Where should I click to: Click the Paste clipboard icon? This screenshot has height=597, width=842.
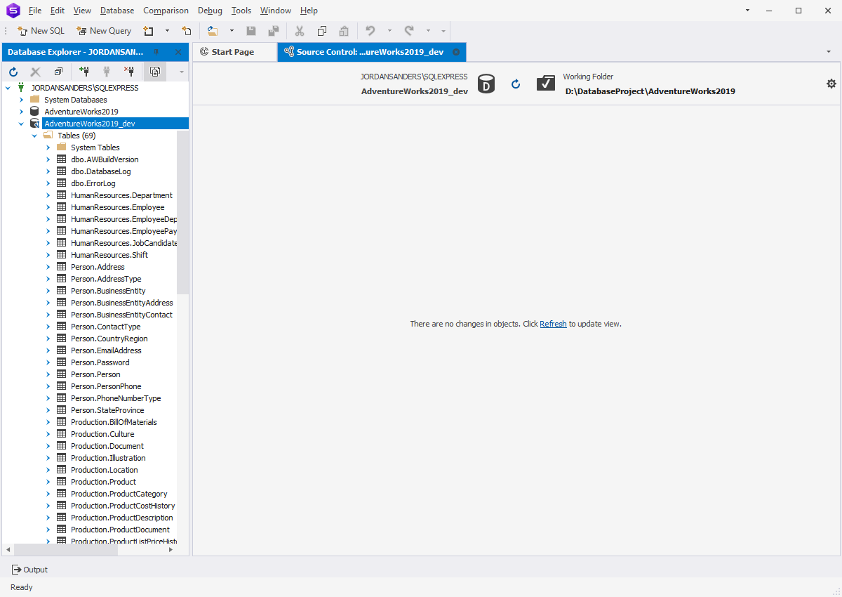click(x=344, y=31)
